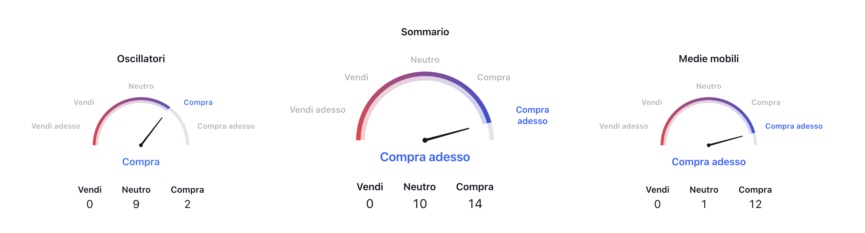Click the Neutro label above the Sommario gauge
Screen dimensions: 865x233
point(425,60)
